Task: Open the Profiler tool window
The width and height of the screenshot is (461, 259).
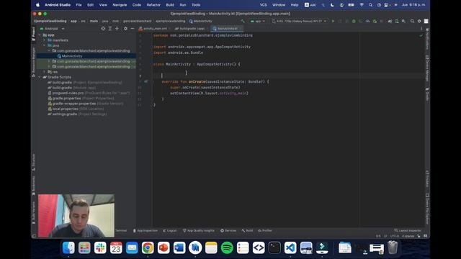Action: pyautogui.click(x=265, y=230)
